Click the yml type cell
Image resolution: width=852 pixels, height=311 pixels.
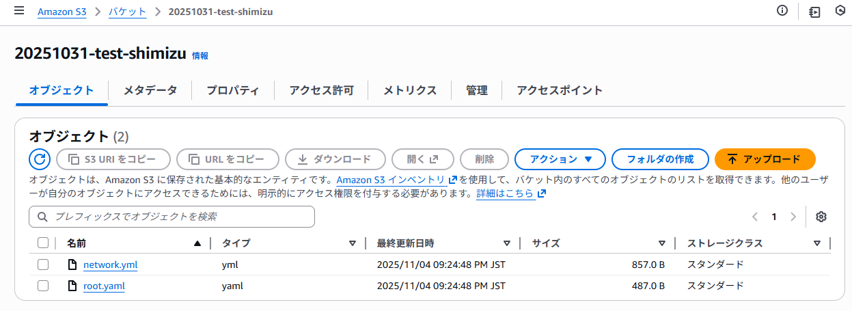(230, 265)
